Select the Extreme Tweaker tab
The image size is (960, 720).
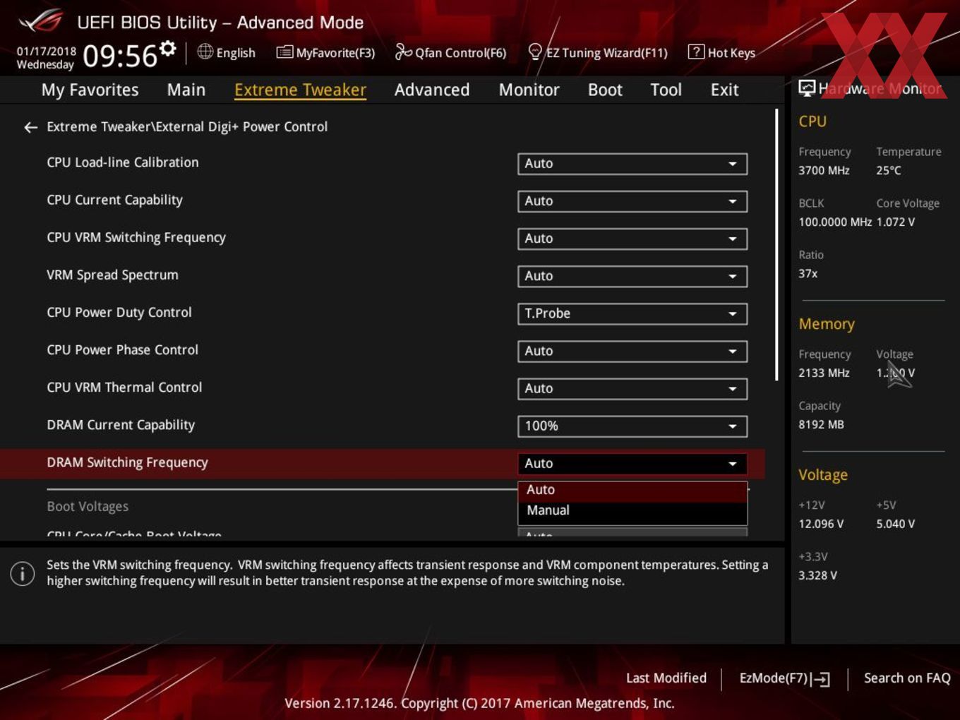300,90
